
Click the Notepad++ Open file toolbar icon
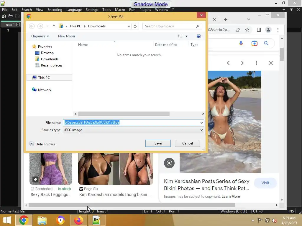(11, 16)
